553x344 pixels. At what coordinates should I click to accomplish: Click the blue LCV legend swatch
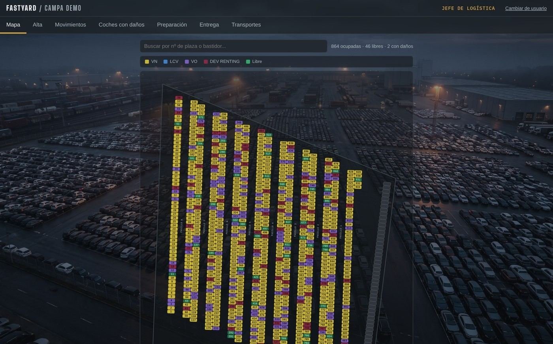coord(166,62)
